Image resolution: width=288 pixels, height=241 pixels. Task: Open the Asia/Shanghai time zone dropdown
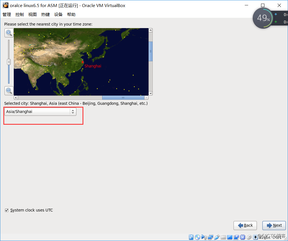tap(40, 112)
